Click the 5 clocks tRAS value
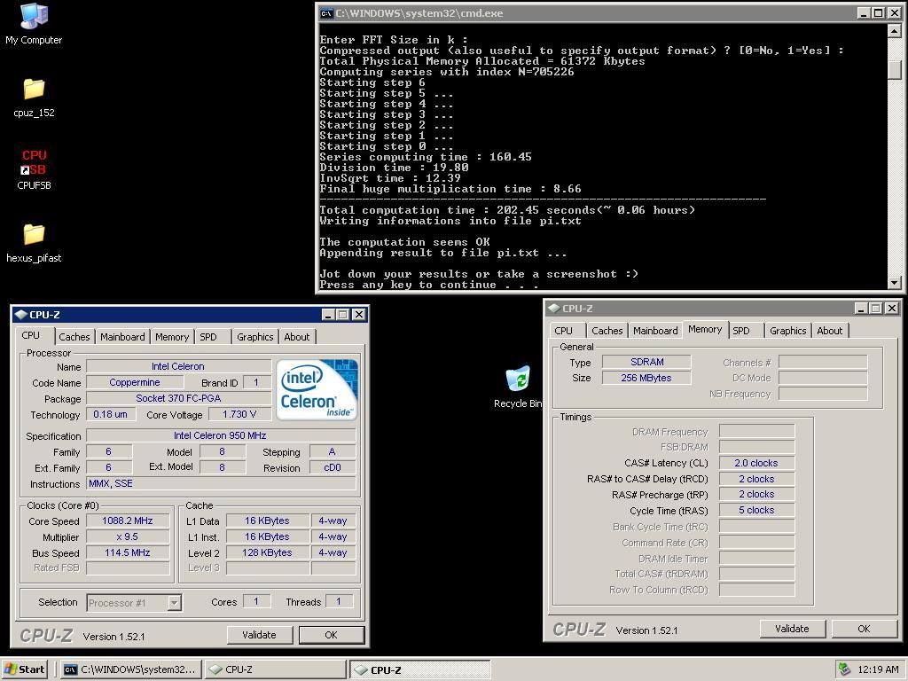Screen dimensions: 908x681 tap(756, 510)
